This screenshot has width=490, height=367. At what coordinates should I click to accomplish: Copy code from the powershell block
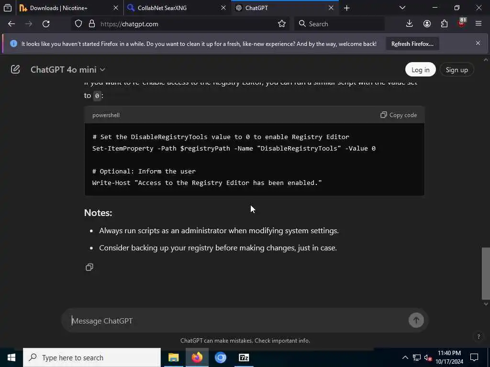[x=399, y=115]
